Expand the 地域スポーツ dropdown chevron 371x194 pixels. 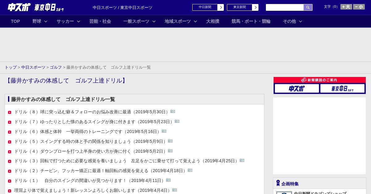tap(195, 21)
